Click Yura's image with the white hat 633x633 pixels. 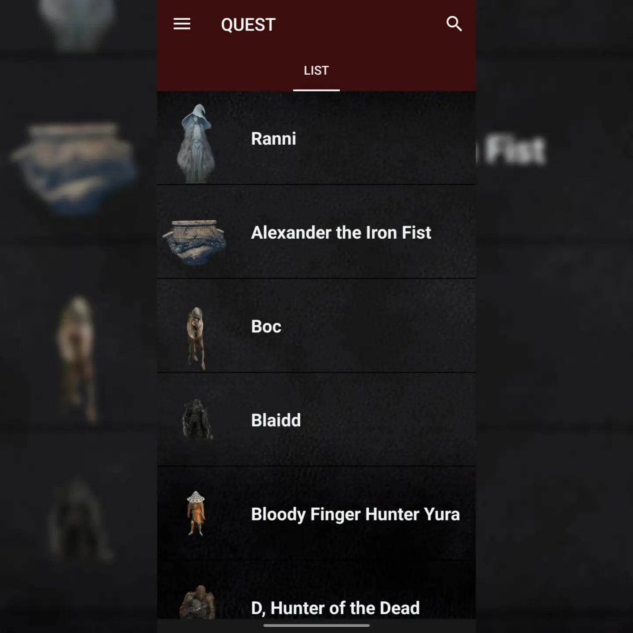click(196, 513)
